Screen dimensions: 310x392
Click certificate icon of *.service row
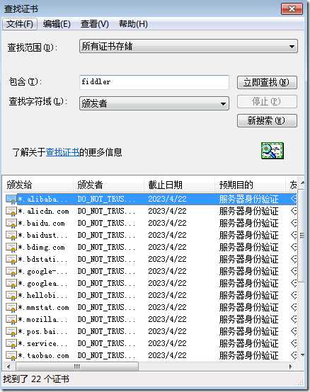click(x=11, y=343)
